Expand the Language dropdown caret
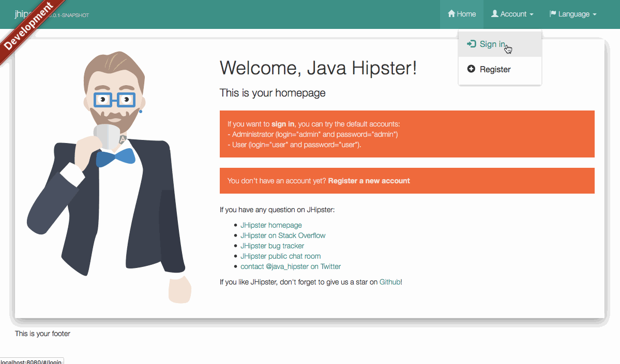This screenshot has width=620, height=364. (x=594, y=14)
